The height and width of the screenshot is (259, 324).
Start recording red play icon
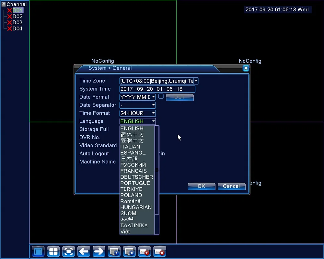(145, 252)
